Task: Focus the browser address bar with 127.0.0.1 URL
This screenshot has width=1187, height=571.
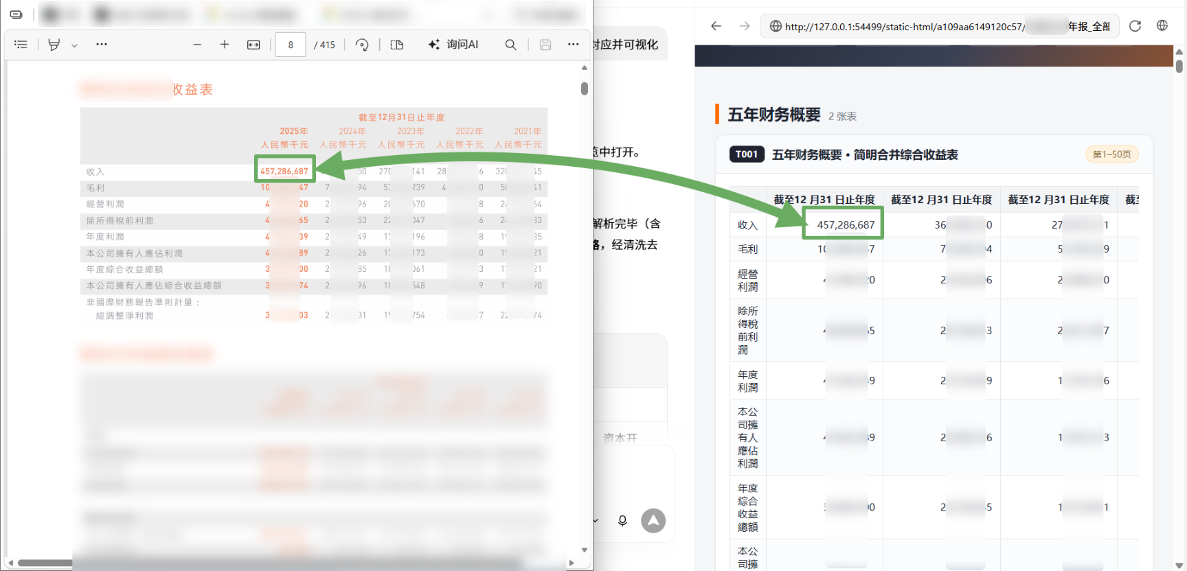Action: pos(940,26)
